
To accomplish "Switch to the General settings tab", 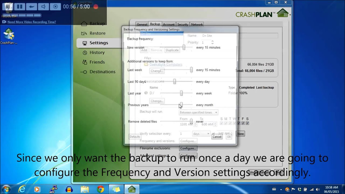I will (142, 25).
